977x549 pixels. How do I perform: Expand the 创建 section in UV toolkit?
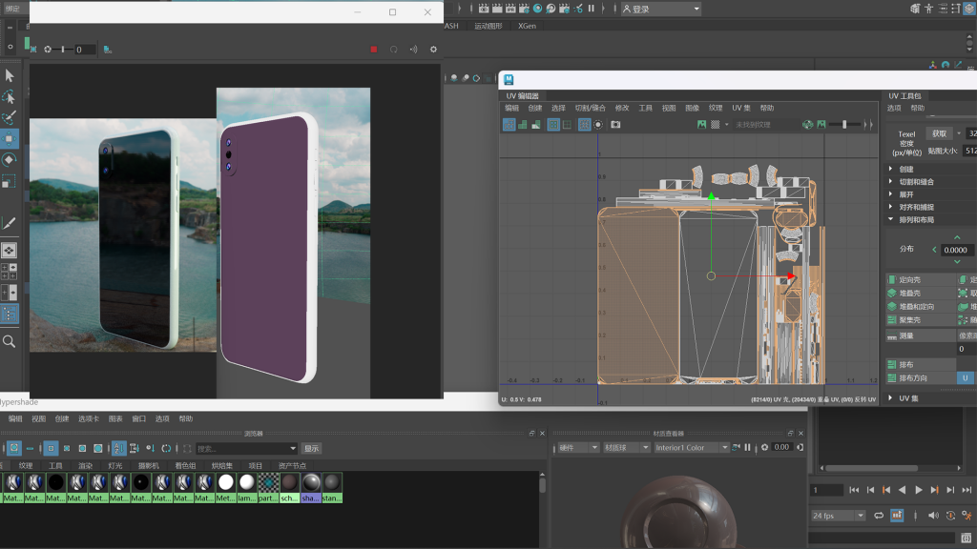click(x=890, y=169)
